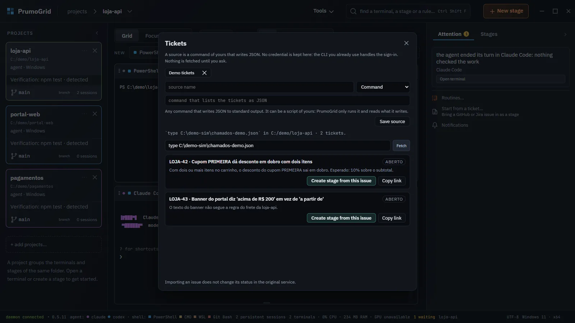Click the main branch icon in portal-web
The image size is (575, 323).
(14, 156)
